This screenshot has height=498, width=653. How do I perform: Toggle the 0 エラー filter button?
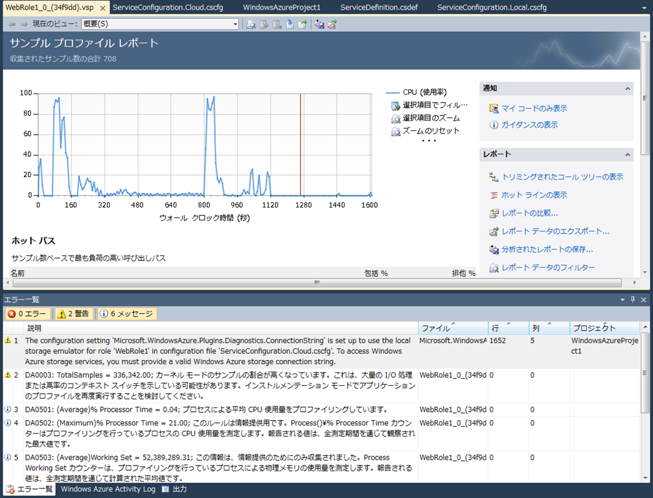click(28, 314)
